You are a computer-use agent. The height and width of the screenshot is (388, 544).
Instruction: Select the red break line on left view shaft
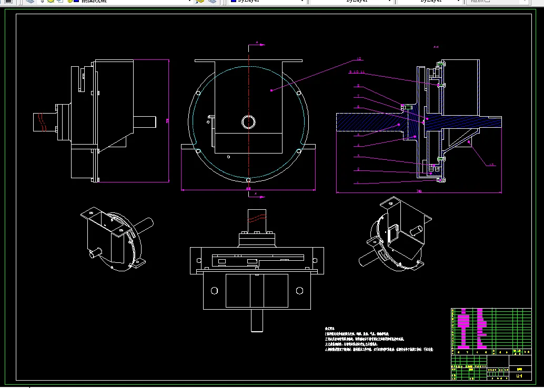pyautogui.click(x=42, y=122)
